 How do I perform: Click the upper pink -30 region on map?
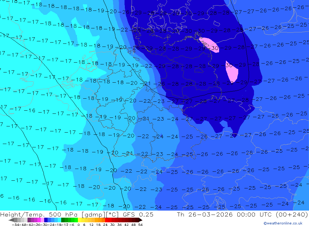click(209, 45)
